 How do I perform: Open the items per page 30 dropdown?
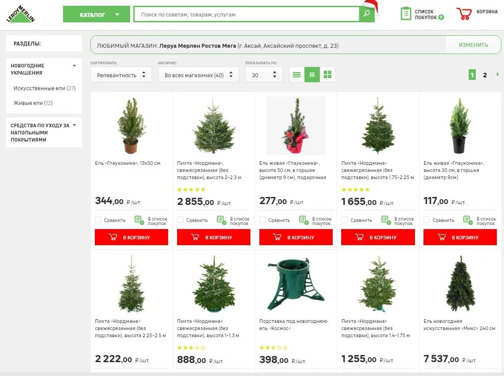(x=264, y=75)
